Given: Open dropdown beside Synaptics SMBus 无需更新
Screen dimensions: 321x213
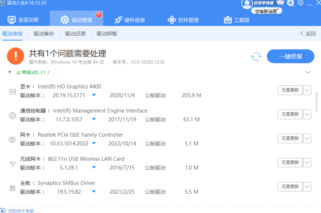Looking at the screenshot, I should click(x=307, y=187).
